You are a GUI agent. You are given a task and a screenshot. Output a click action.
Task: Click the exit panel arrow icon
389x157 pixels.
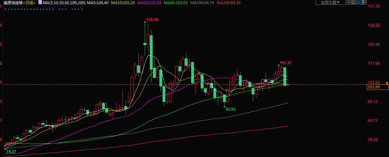tap(364, 3)
